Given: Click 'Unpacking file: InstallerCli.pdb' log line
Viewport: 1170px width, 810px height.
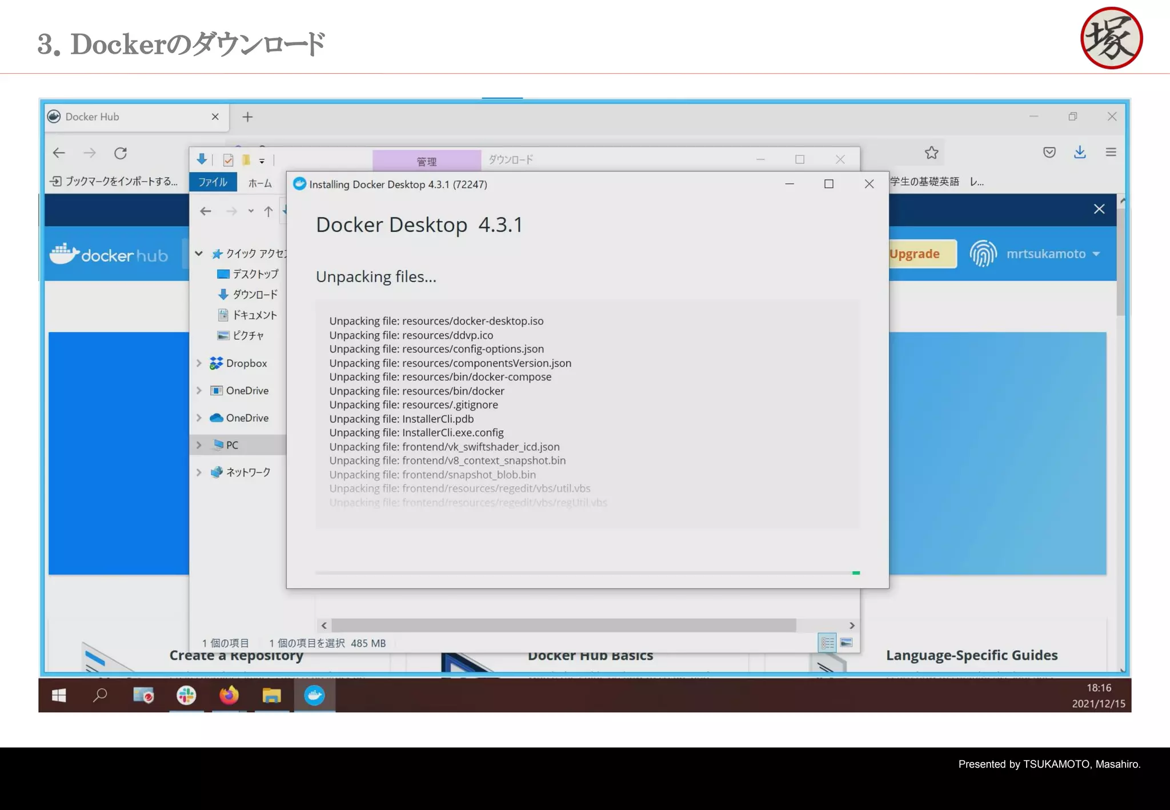Looking at the screenshot, I should tap(401, 419).
